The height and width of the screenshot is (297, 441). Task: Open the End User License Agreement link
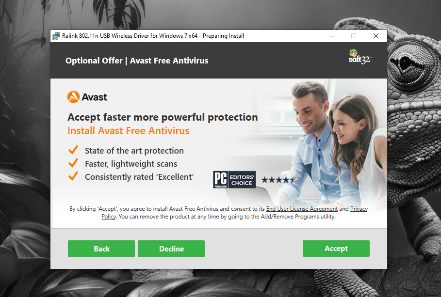[x=302, y=209]
